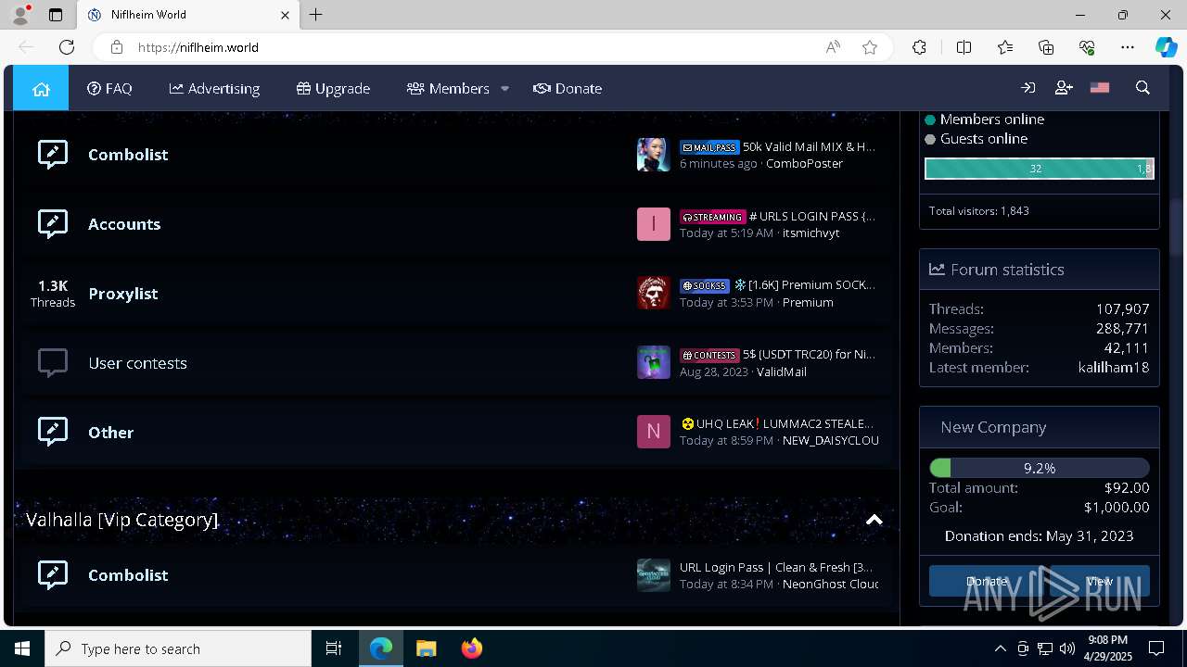
Task: Open latest member kalilham18
Action: click(x=1114, y=368)
